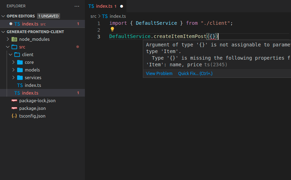The image size is (291, 180).
Task: Click src in the breadcrumb path
Action: (93, 16)
